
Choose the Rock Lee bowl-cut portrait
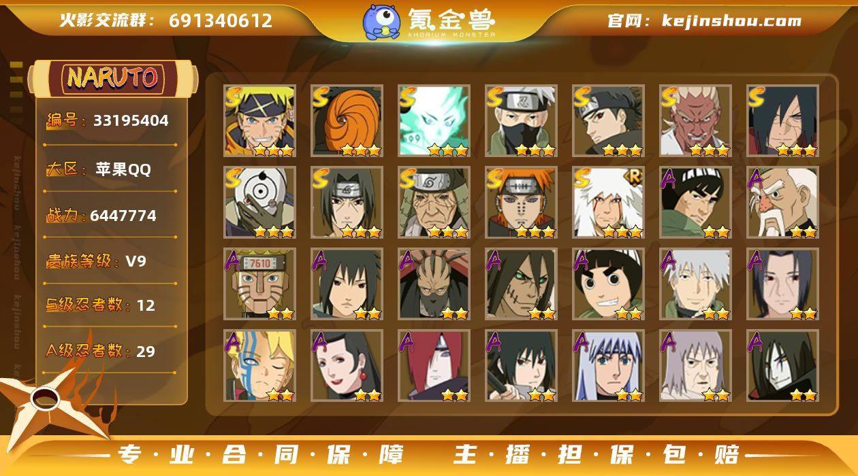pyautogui.click(x=608, y=284)
